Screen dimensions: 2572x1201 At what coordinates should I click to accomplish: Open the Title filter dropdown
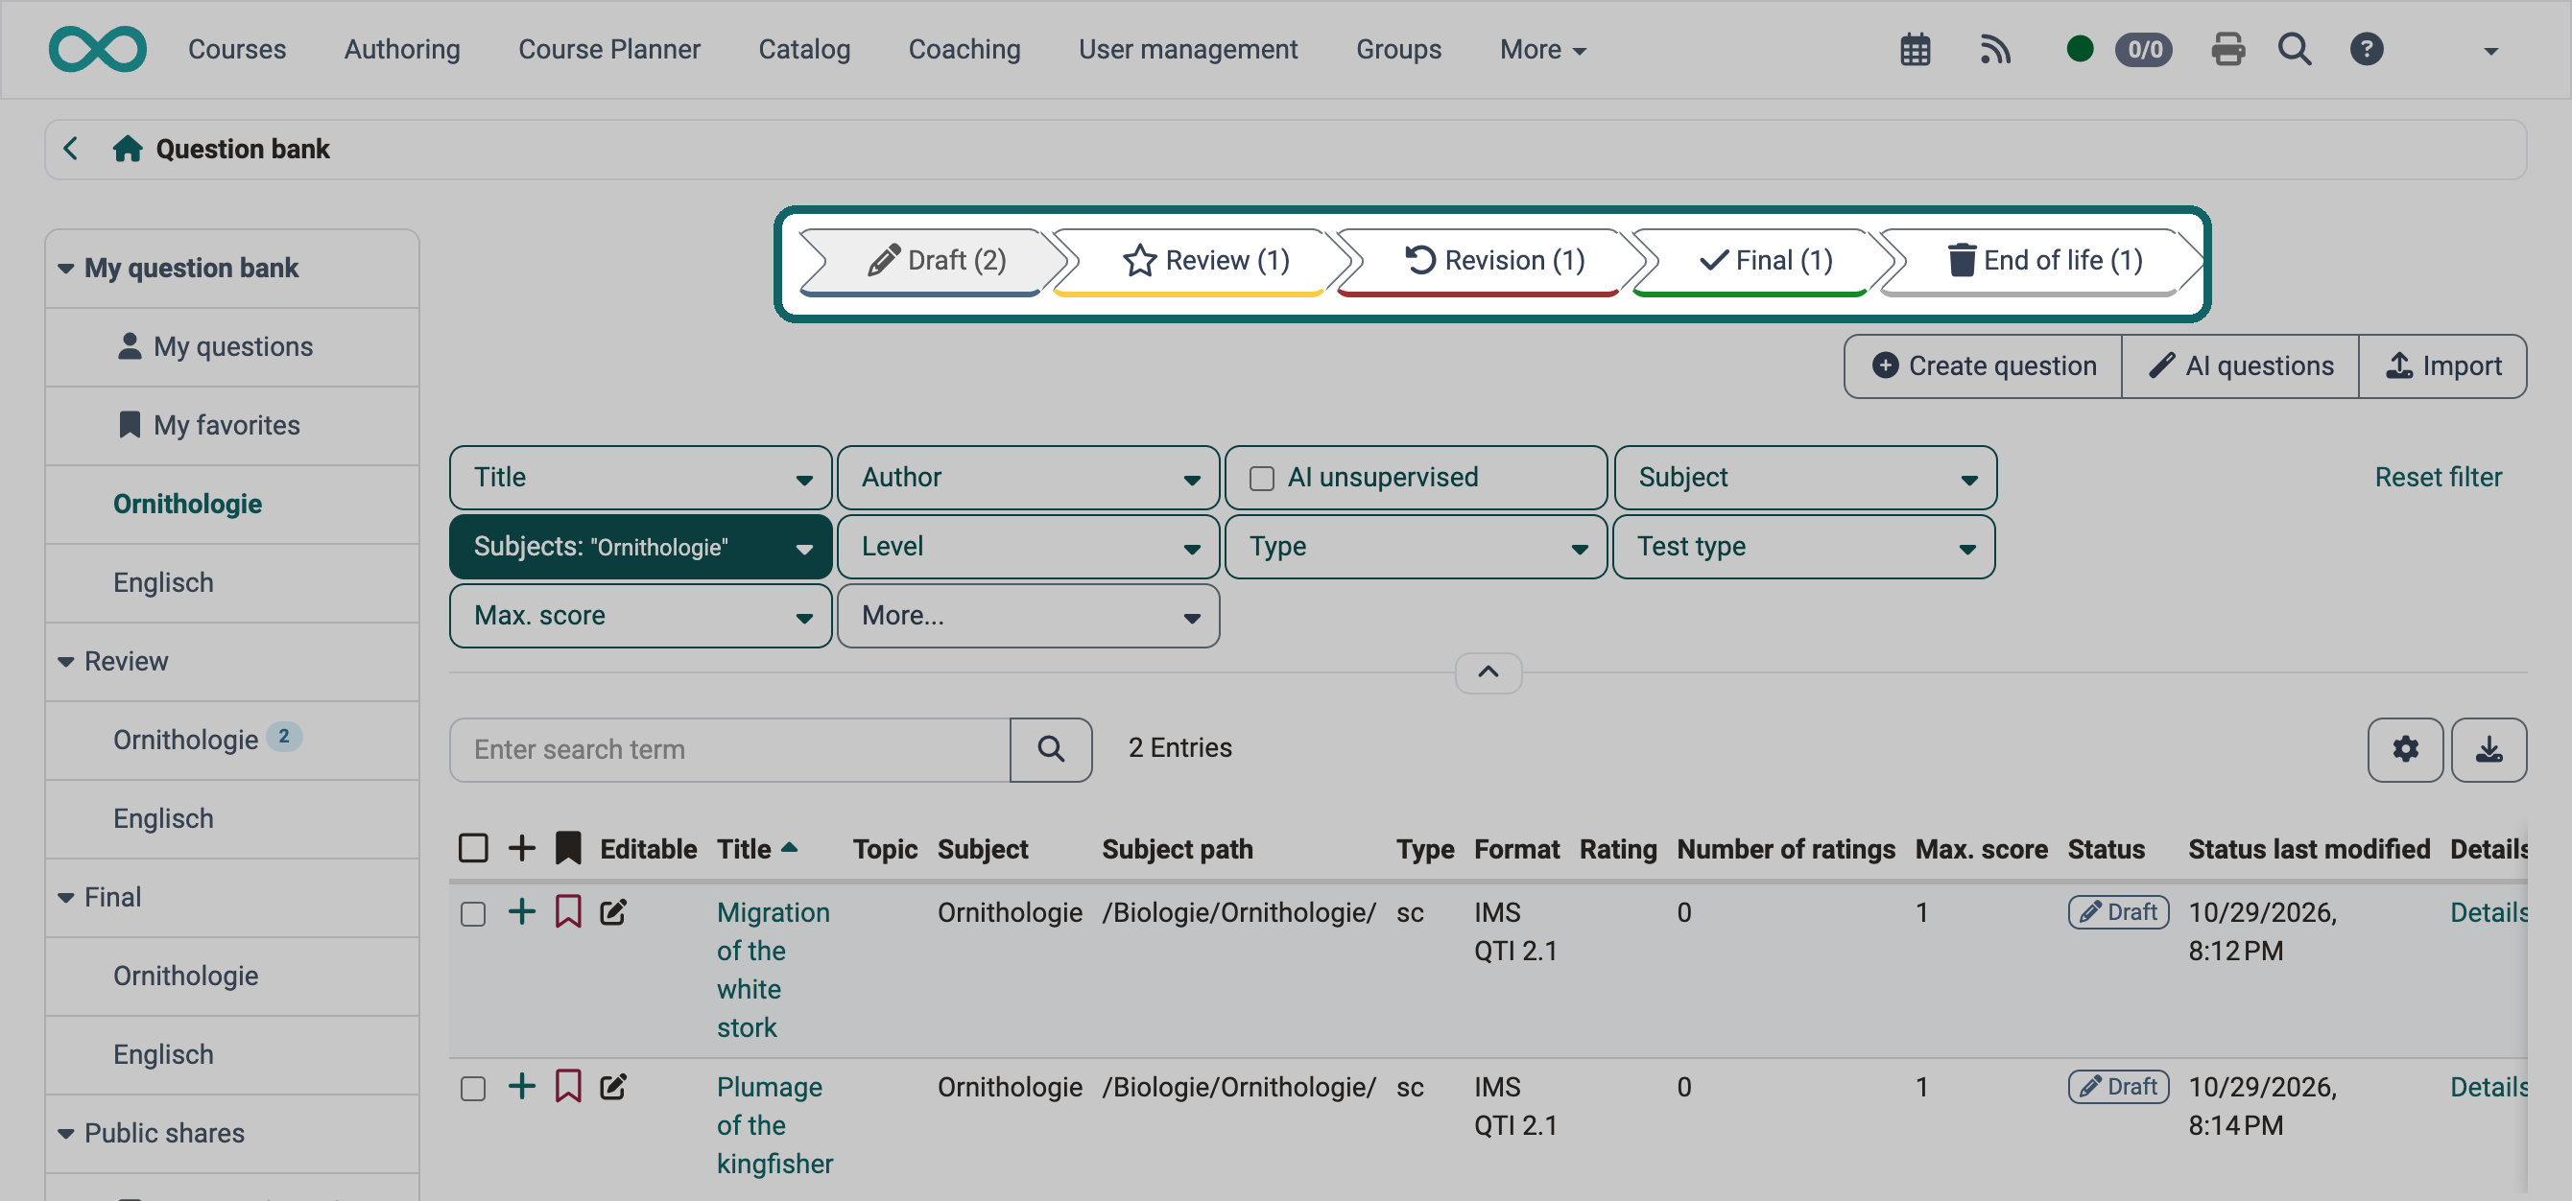pyautogui.click(x=640, y=479)
